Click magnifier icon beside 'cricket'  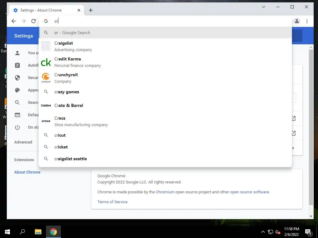(x=46, y=147)
